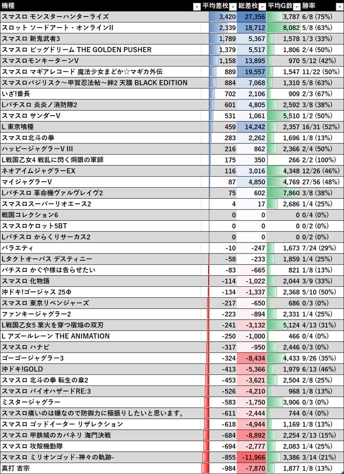Click Lパチスロ 炎炎ノ消防隊2 cell

(101, 105)
